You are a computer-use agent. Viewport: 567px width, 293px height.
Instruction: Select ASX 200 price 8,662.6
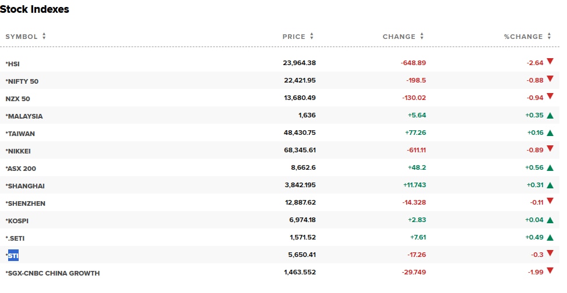(304, 167)
